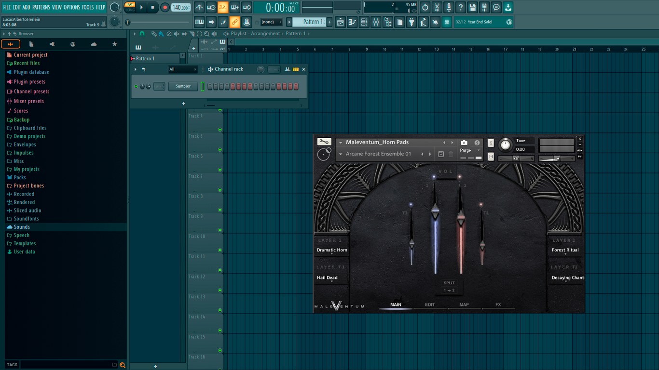Image resolution: width=659 pixels, height=370 pixels.
Task: Toggle Kontakt instrument Solo S button
Action: [491, 143]
